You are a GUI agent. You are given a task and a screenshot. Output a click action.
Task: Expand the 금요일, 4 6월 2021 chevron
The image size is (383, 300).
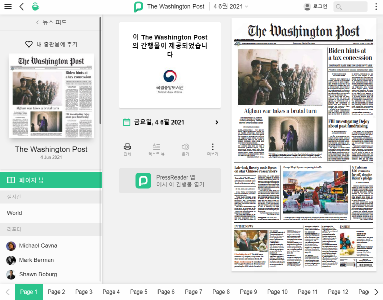[217, 122]
